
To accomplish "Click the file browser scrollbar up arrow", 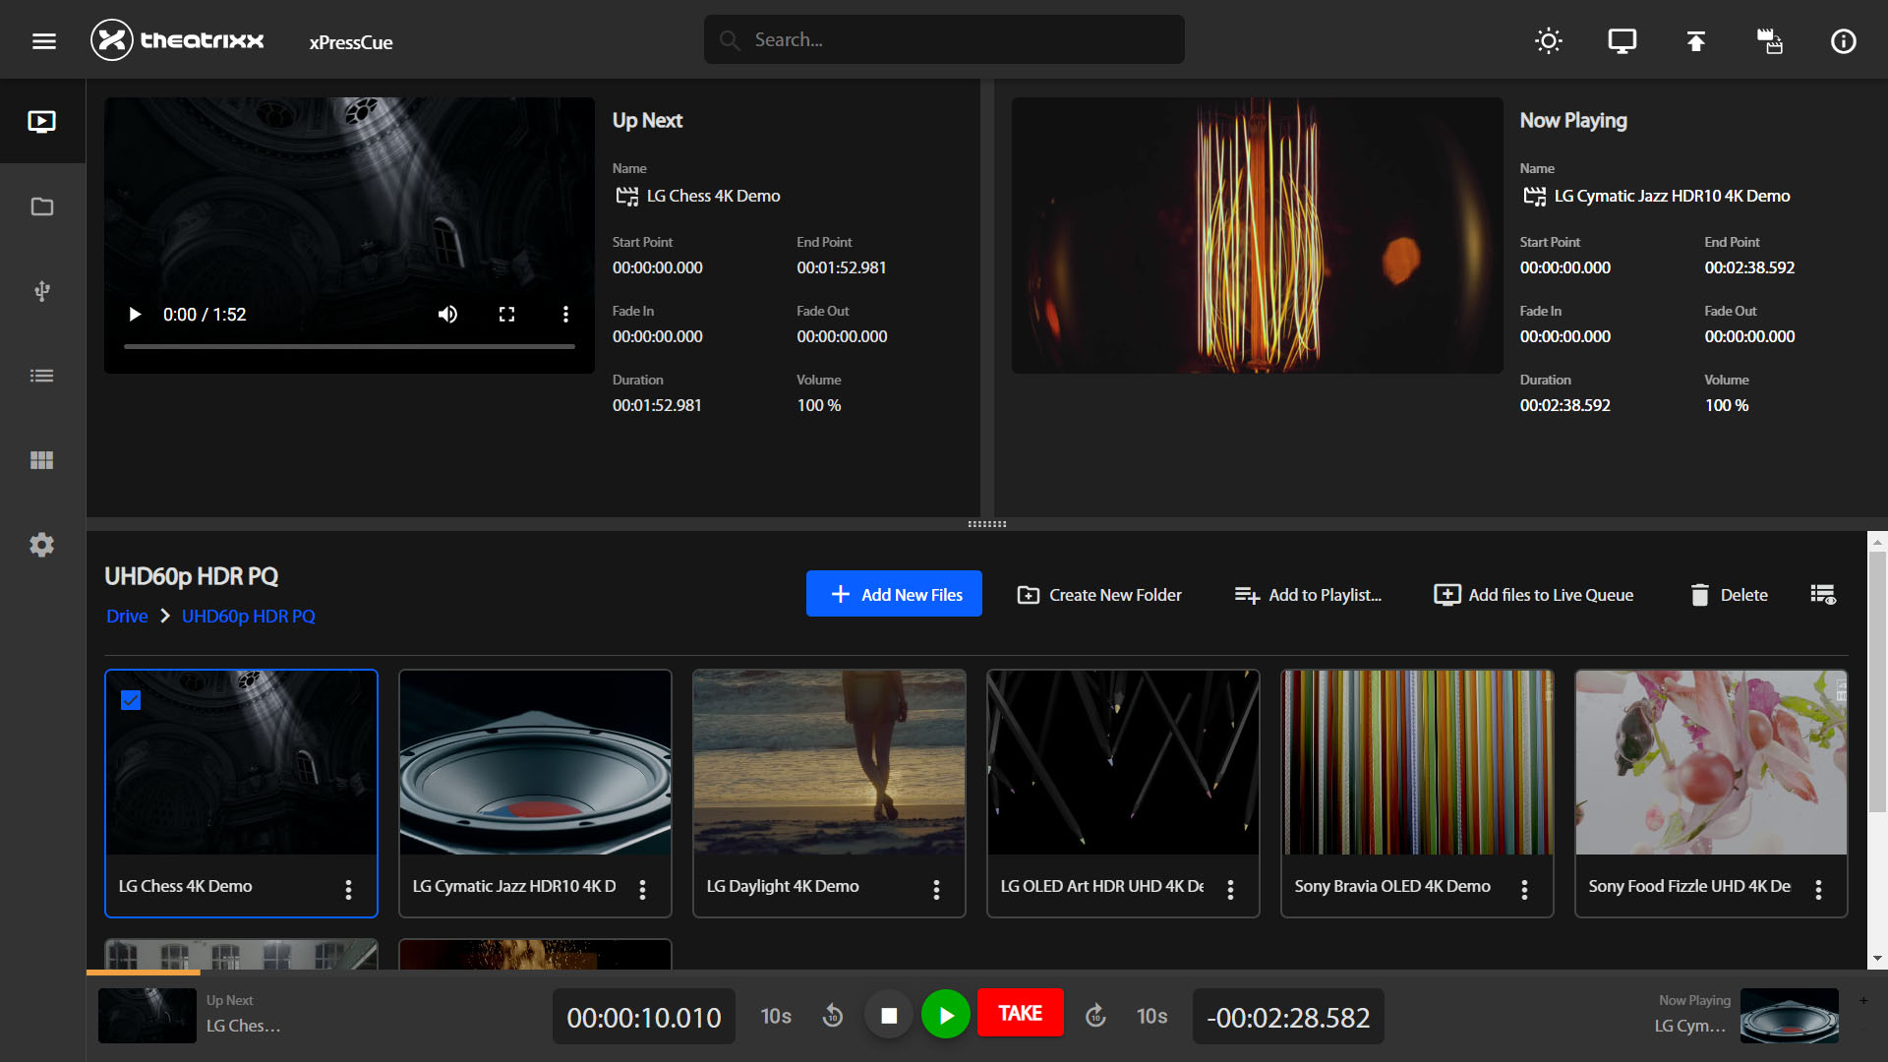I will click(x=1878, y=542).
